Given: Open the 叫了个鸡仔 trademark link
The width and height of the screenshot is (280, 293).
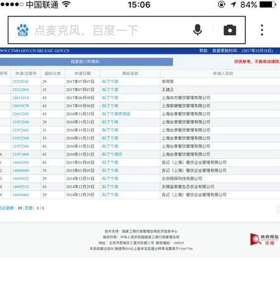Looking at the screenshot, I should 112,154.
